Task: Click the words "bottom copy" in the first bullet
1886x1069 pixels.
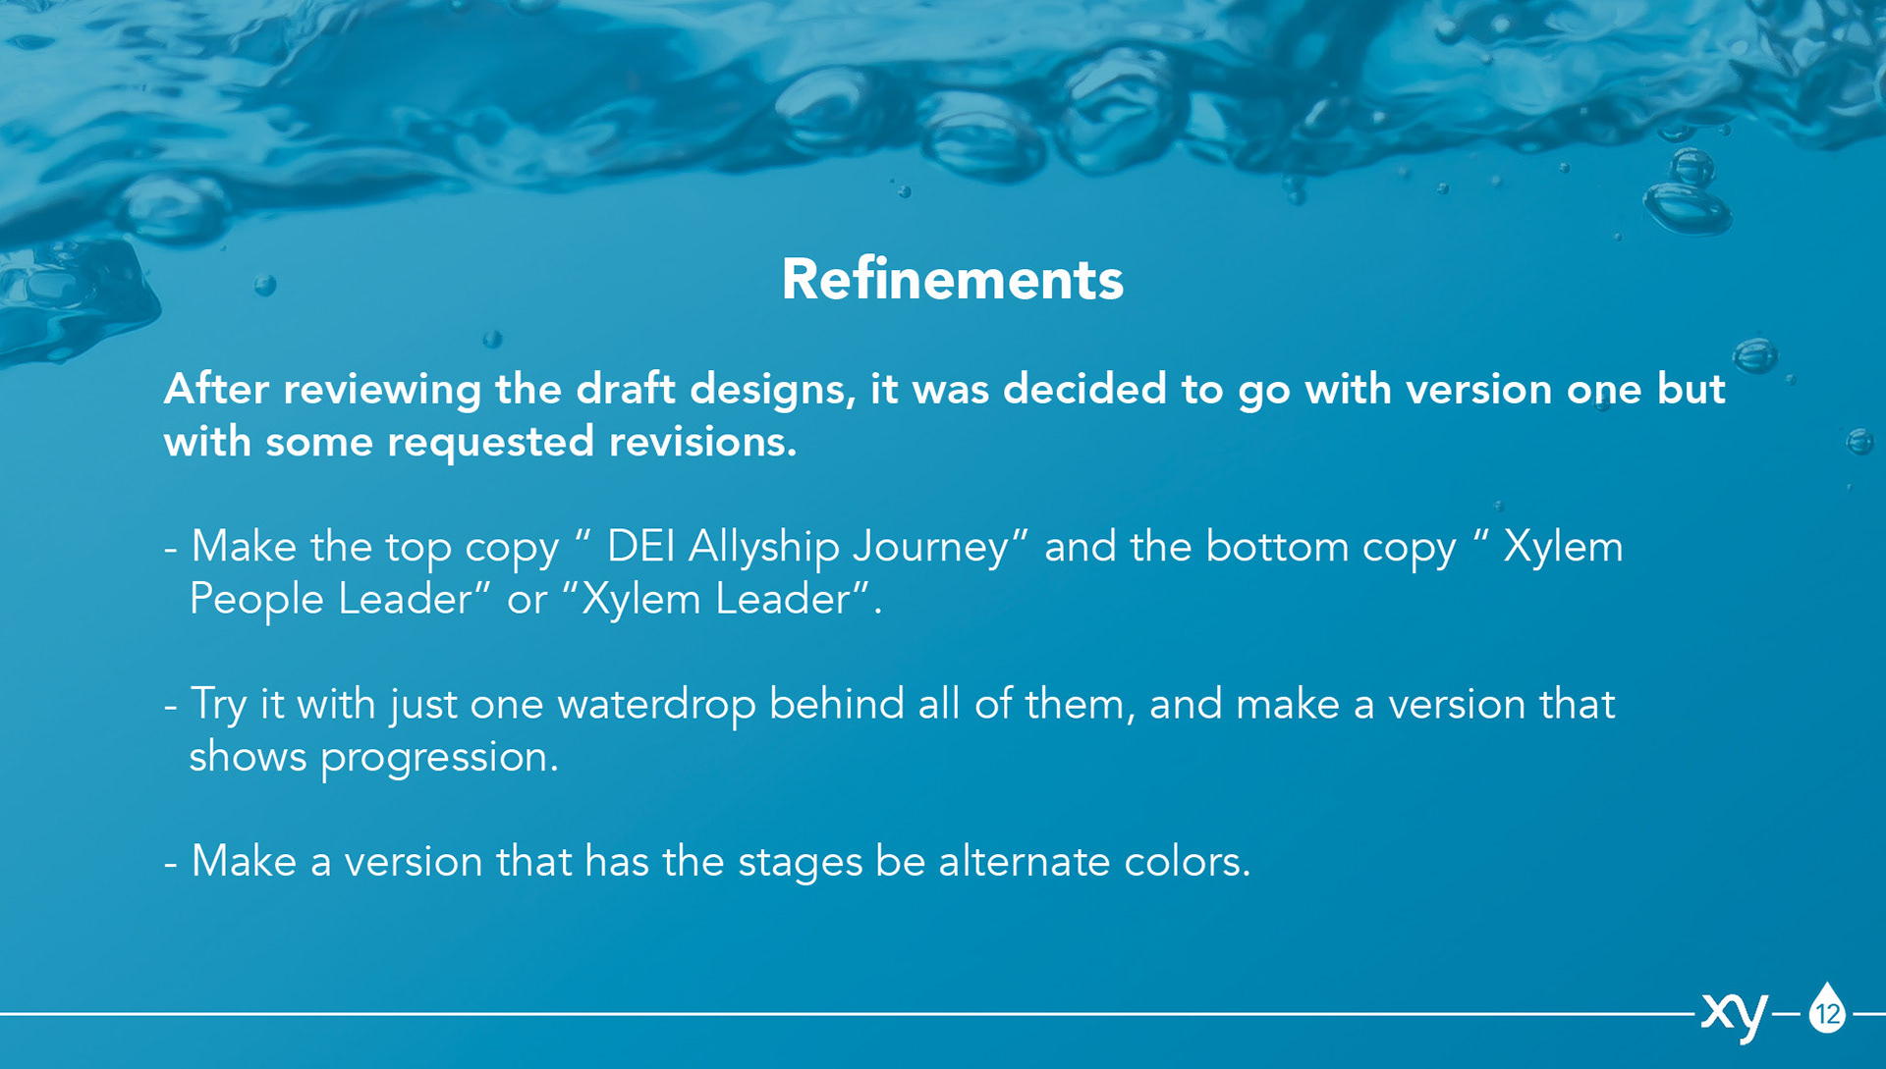Action: click(x=1331, y=548)
